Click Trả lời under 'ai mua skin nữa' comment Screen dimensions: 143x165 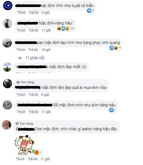coord(34,95)
